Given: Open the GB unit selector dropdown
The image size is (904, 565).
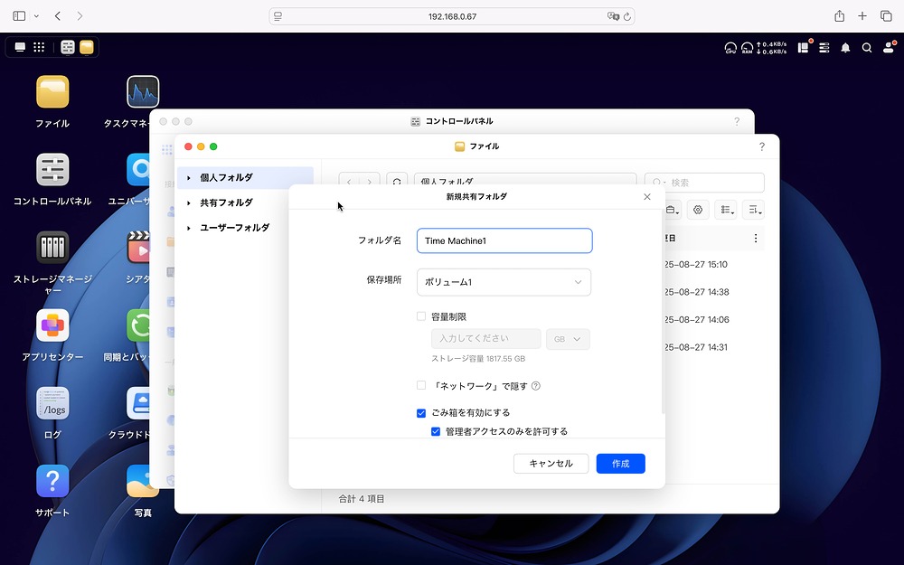Looking at the screenshot, I should (568, 338).
